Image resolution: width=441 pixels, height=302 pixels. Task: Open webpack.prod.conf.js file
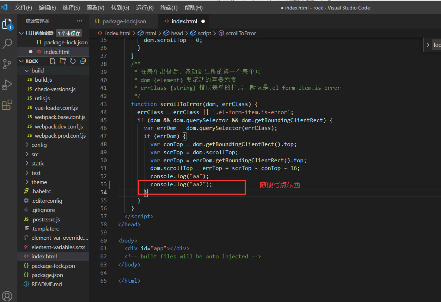coord(60,136)
